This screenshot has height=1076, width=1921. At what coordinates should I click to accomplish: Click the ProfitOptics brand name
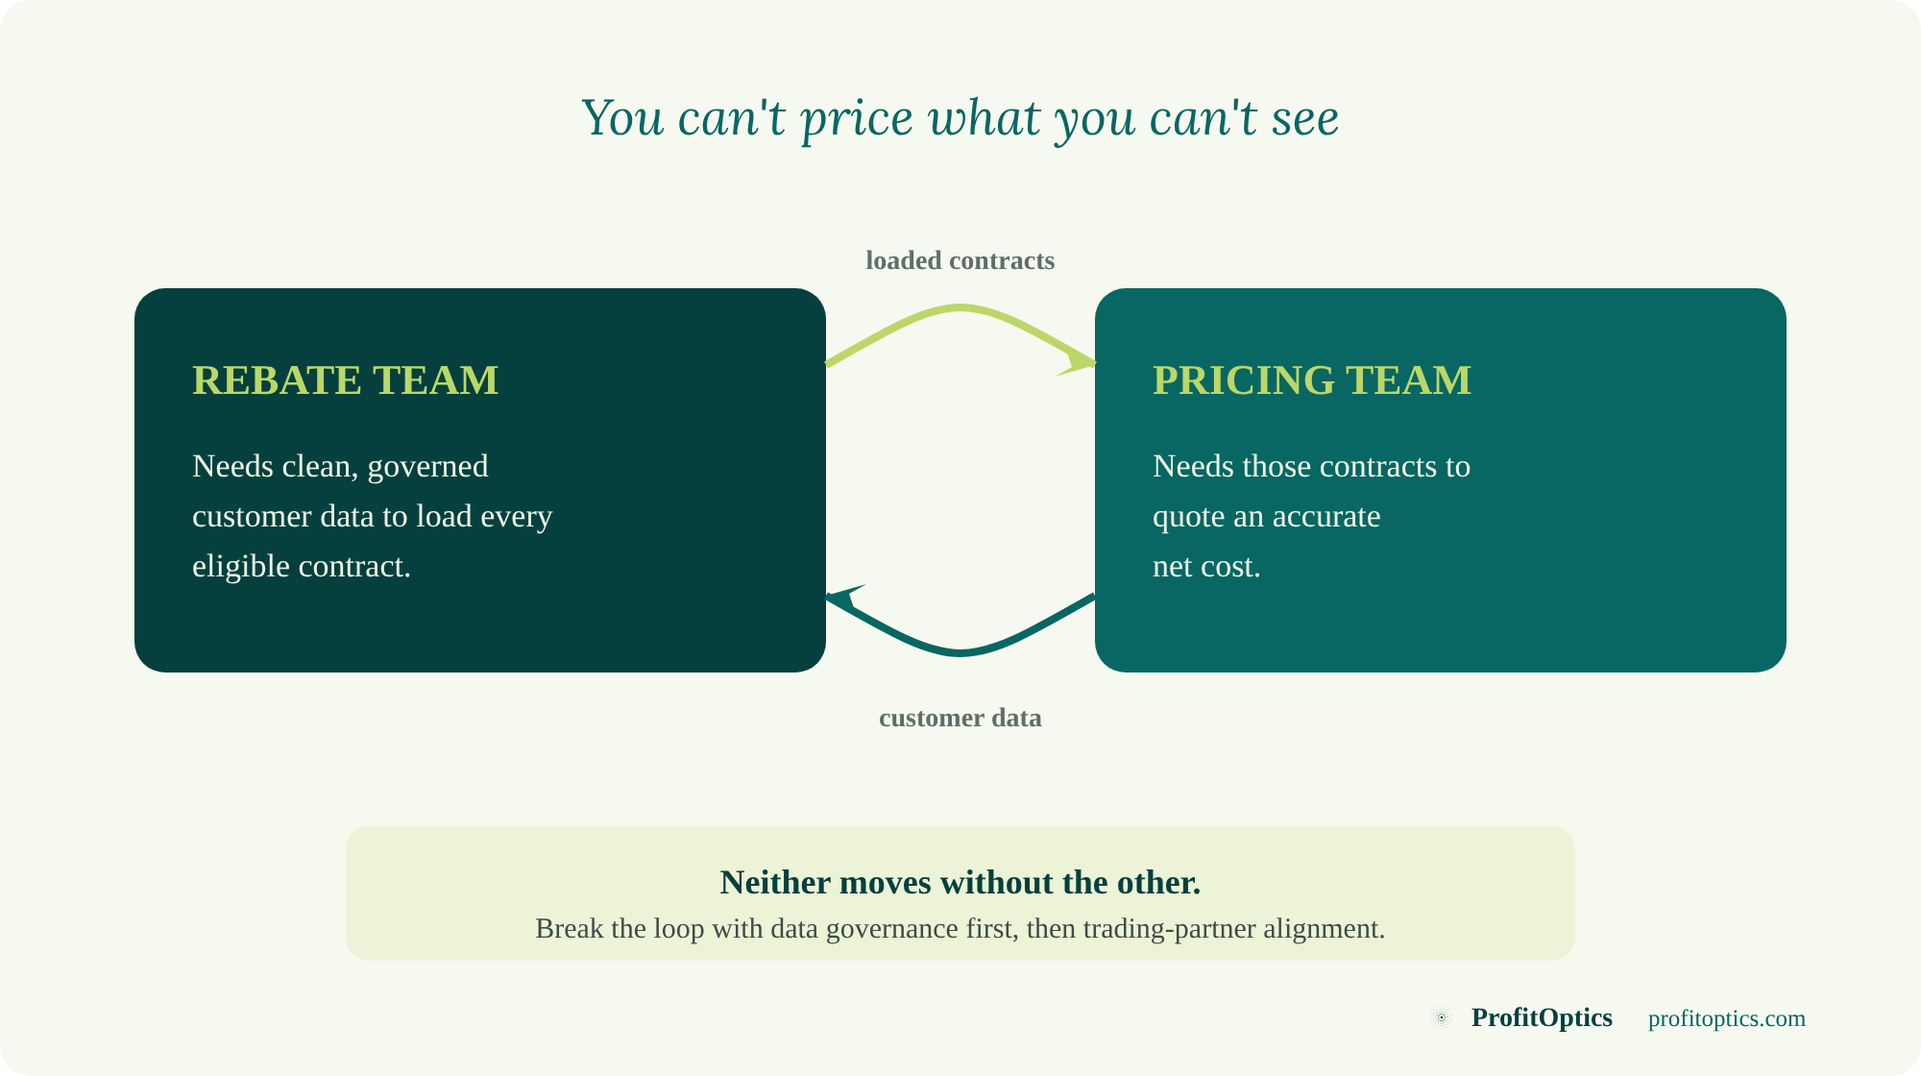tap(1542, 1017)
